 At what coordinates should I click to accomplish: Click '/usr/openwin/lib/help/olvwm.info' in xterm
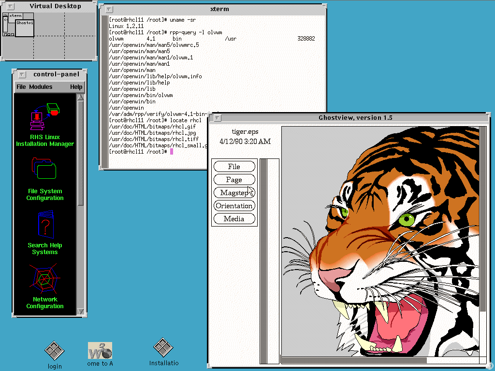[x=155, y=76]
